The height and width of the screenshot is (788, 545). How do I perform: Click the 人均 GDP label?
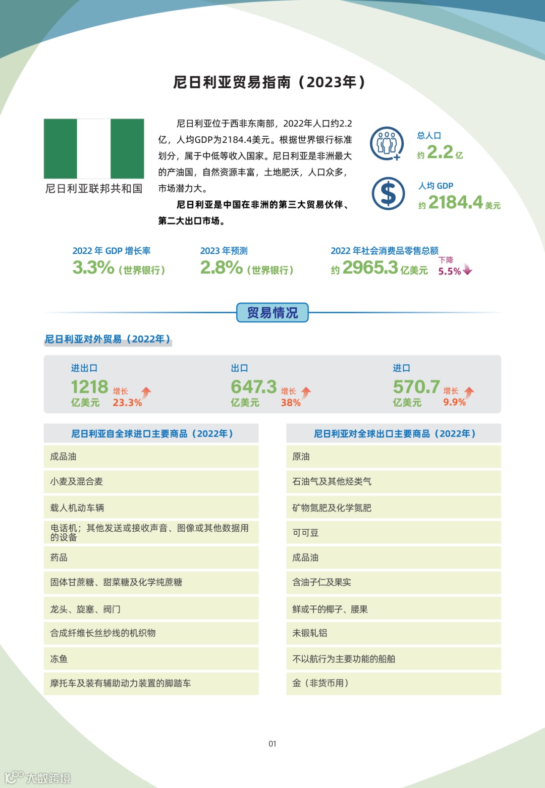click(x=436, y=186)
